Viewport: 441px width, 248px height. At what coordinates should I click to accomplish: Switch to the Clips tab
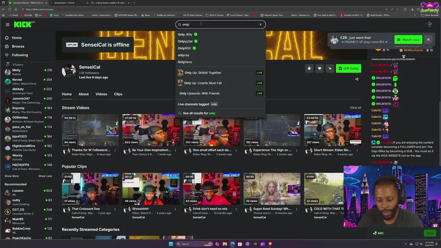[118, 94]
